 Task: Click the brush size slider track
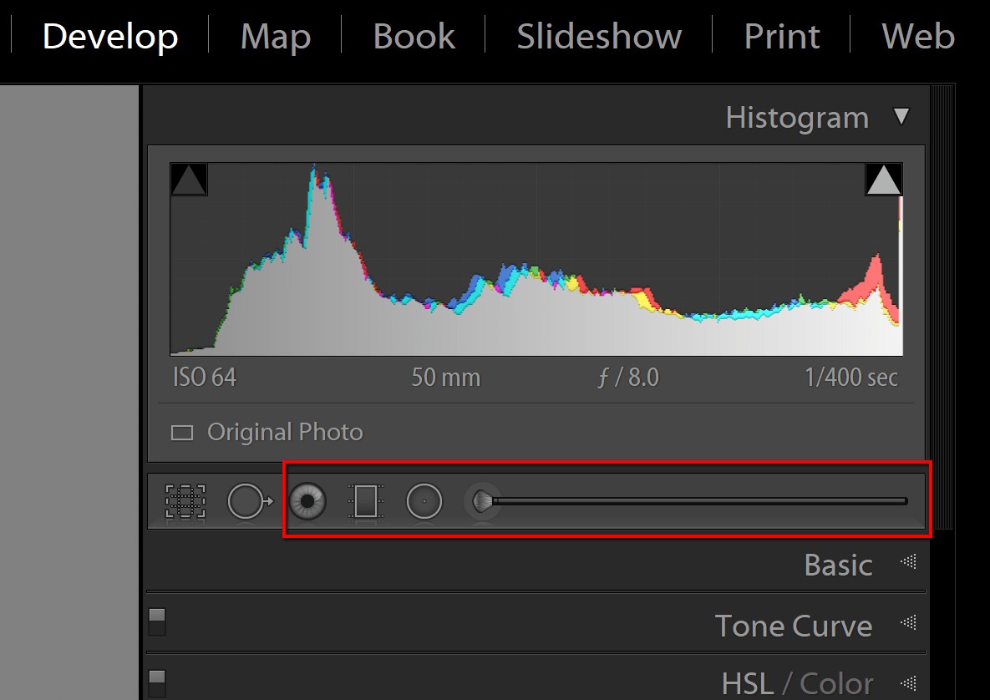click(x=702, y=501)
